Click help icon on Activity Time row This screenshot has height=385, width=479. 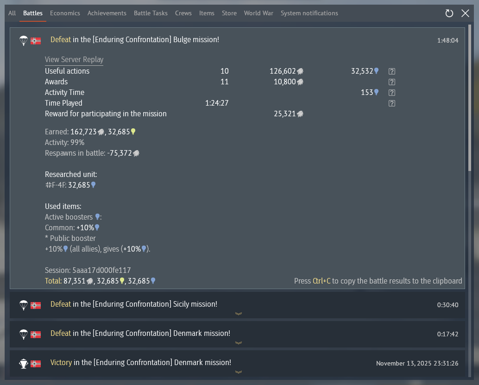(x=391, y=93)
